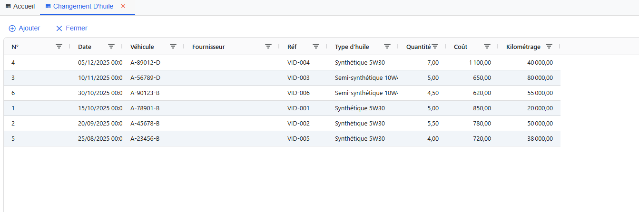Open filter menu for N° column

point(59,46)
